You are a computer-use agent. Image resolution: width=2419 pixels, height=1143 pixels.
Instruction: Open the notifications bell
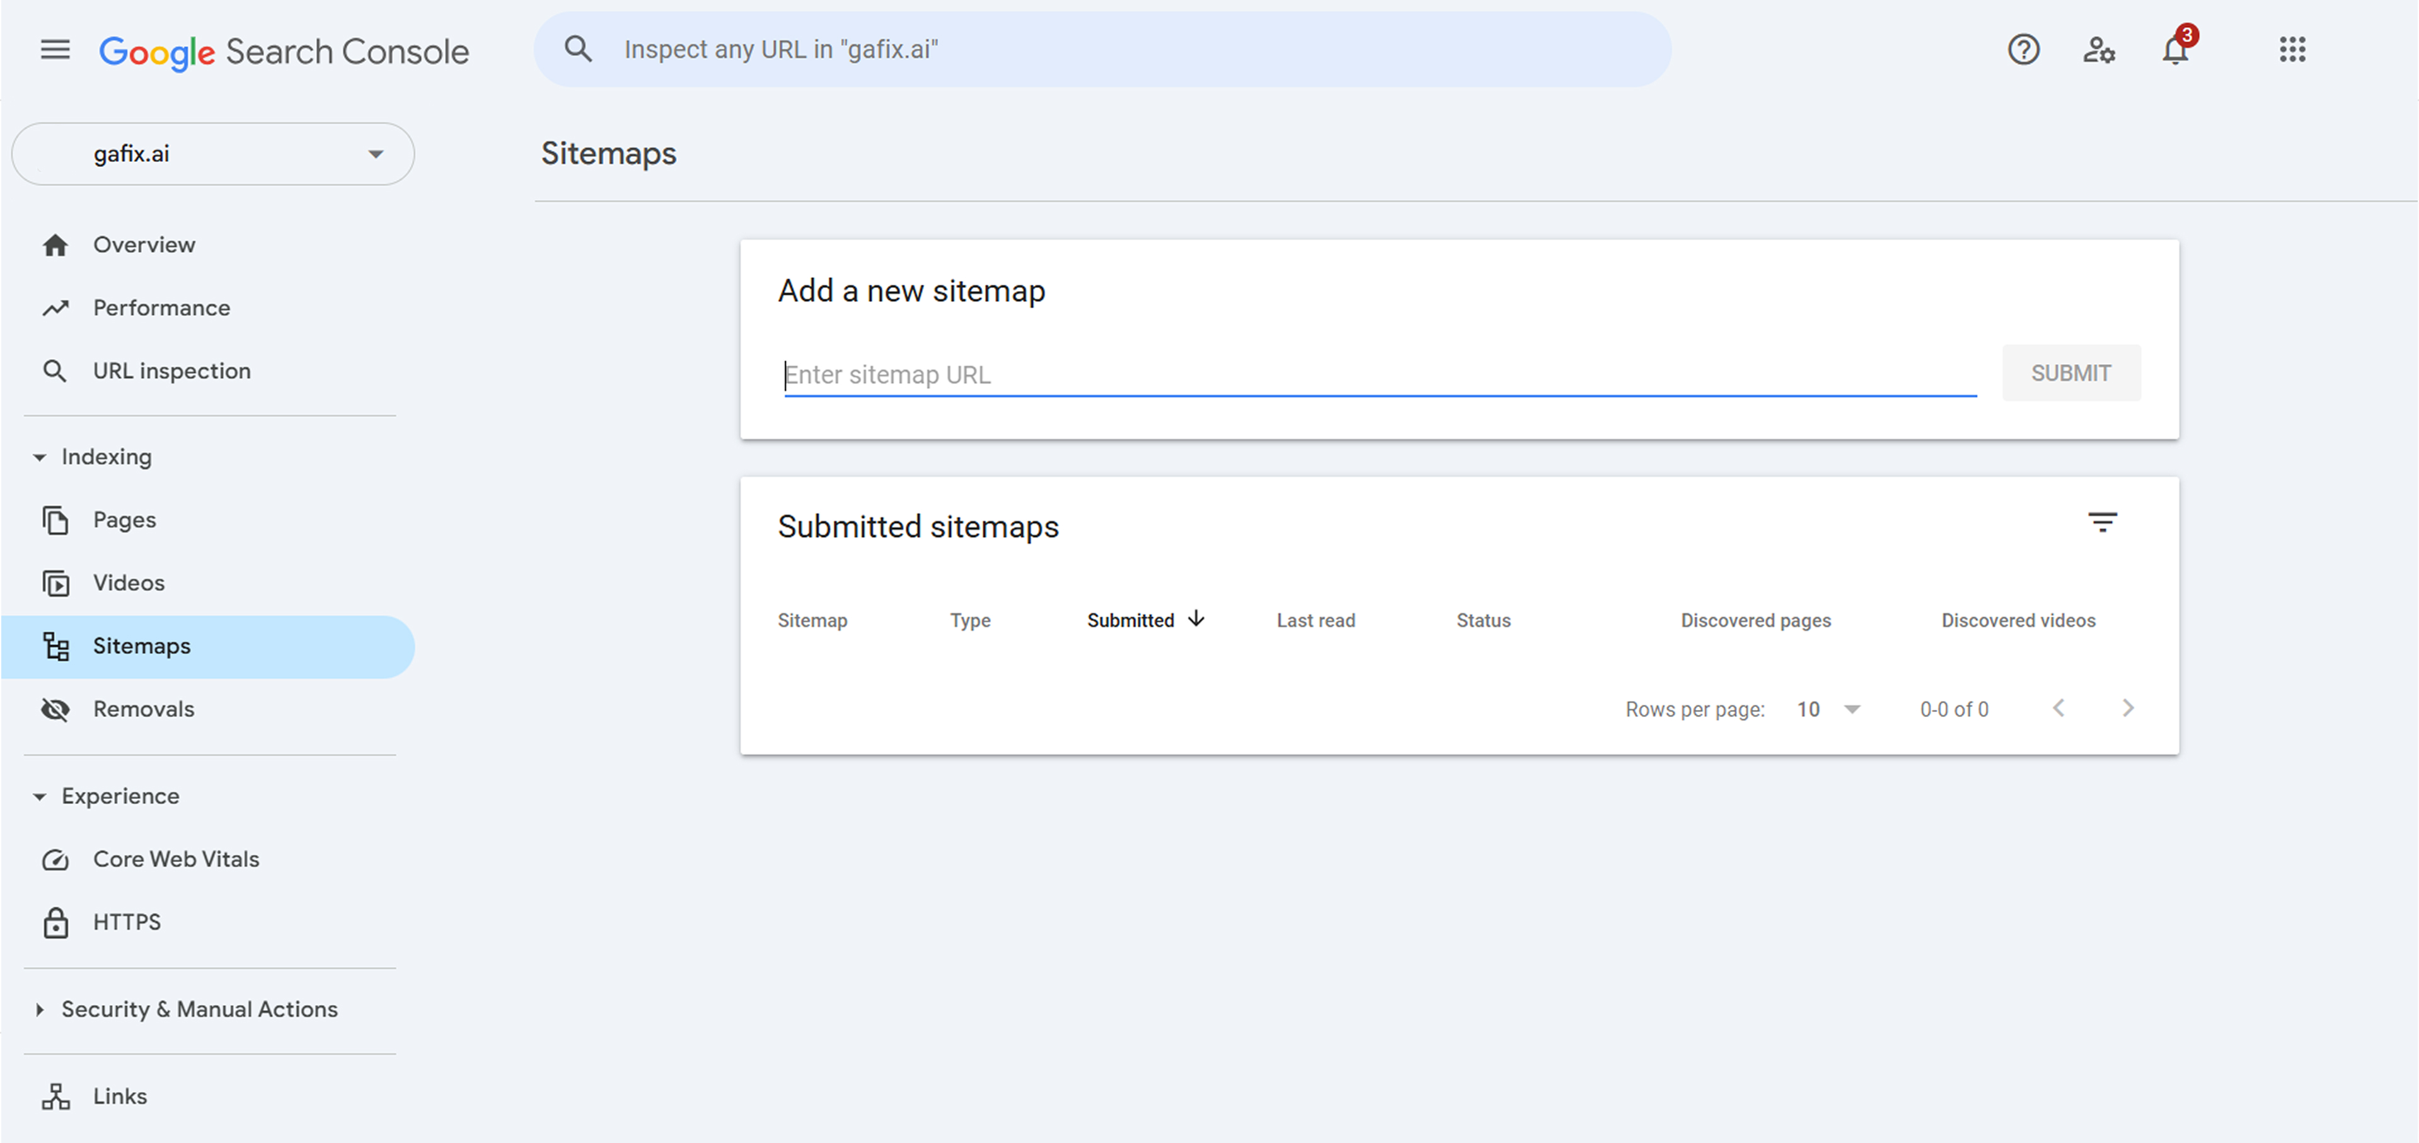[x=2176, y=49]
